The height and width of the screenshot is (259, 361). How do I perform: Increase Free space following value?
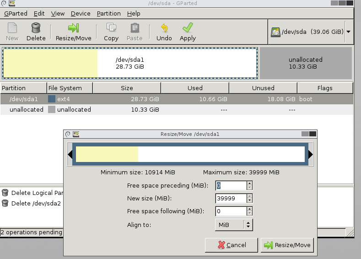click(249, 209)
